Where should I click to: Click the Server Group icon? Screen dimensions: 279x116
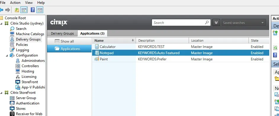click(12, 98)
